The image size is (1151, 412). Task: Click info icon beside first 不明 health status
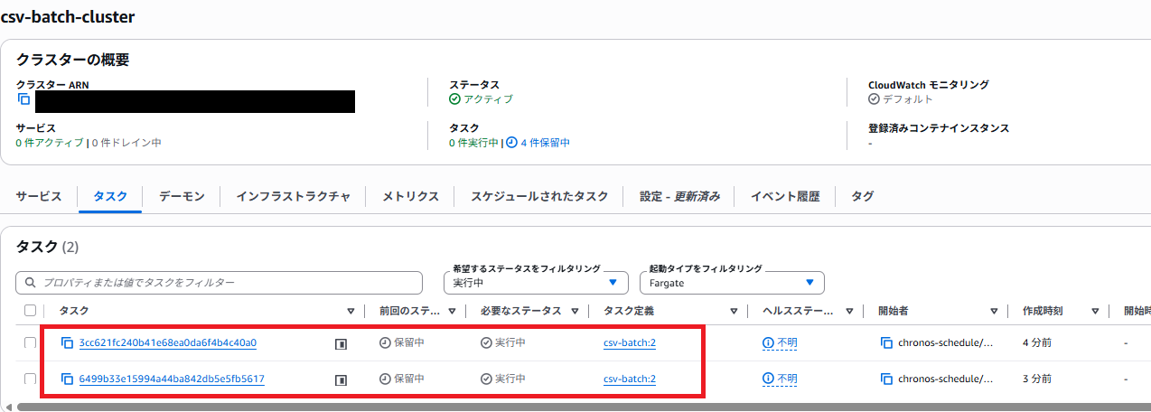[768, 343]
